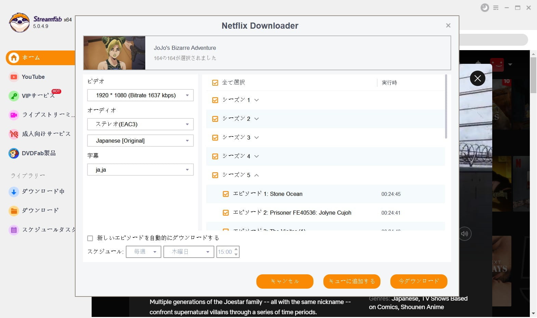The height and width of the screenshot is (318, 537).
Task: Select the YouTube sidebar icon
Action: tap(14, 77)
